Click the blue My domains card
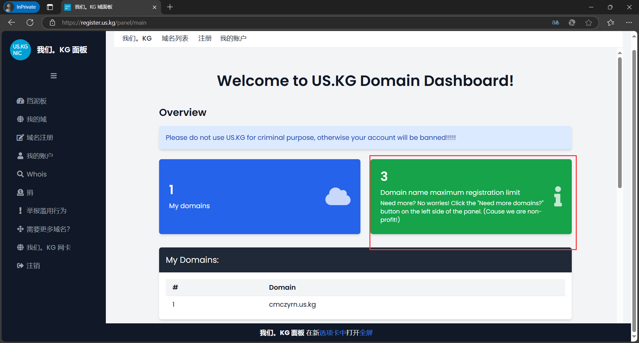The height and width of the screenshot is (343, 639). tap(260, 196)
